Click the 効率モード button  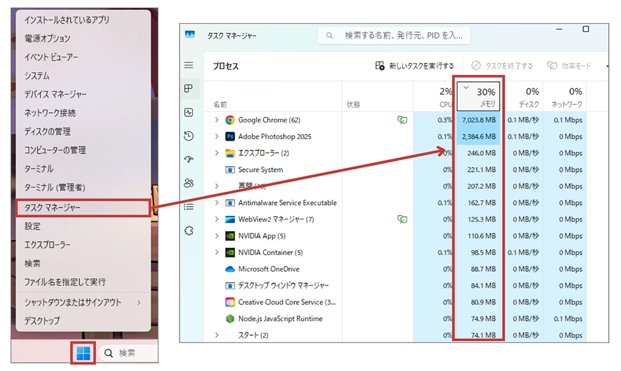click(x=569, y=65)
